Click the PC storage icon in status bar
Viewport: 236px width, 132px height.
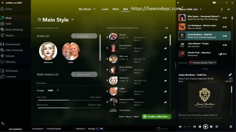(x=98, y=129)
